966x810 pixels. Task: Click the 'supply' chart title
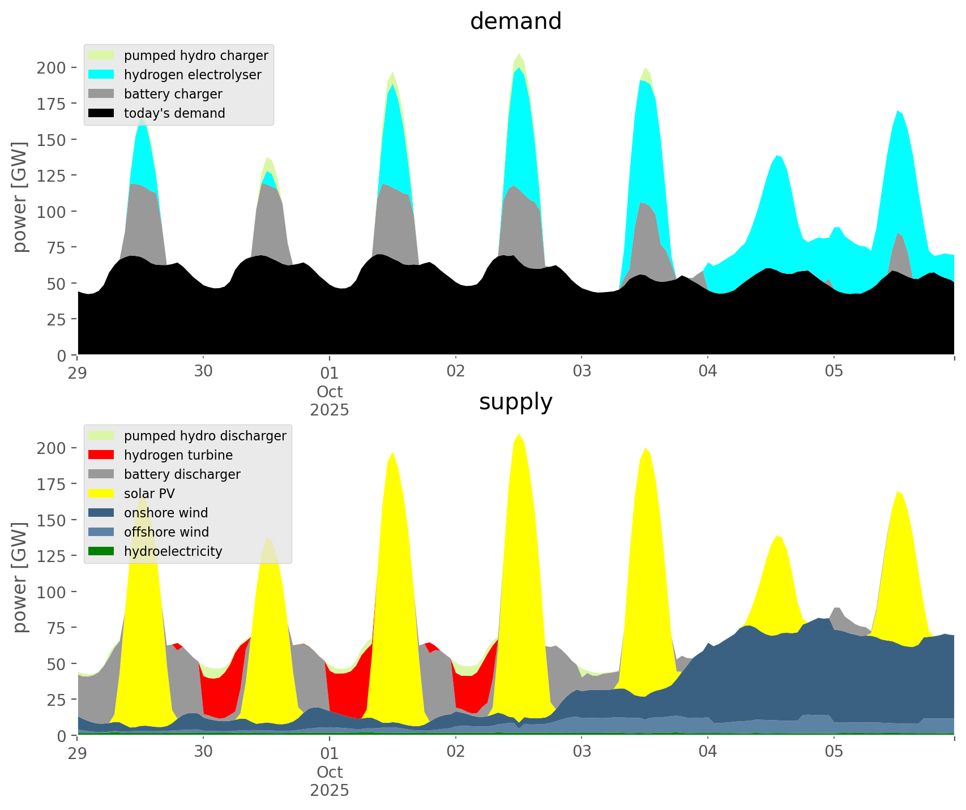click(515, 402)
